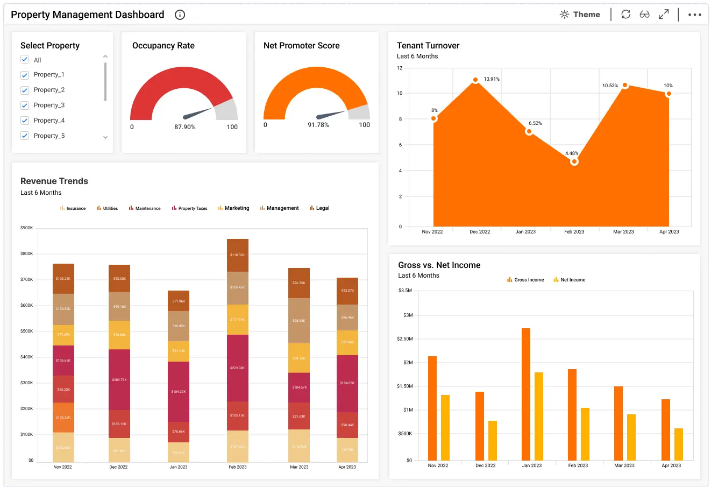Toggle the Property_4 checkbox
This screenshot has width=711, height=487.
pyautogui.click(x=24, y=121)
